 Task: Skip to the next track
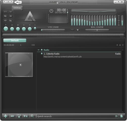click(30, 29)
